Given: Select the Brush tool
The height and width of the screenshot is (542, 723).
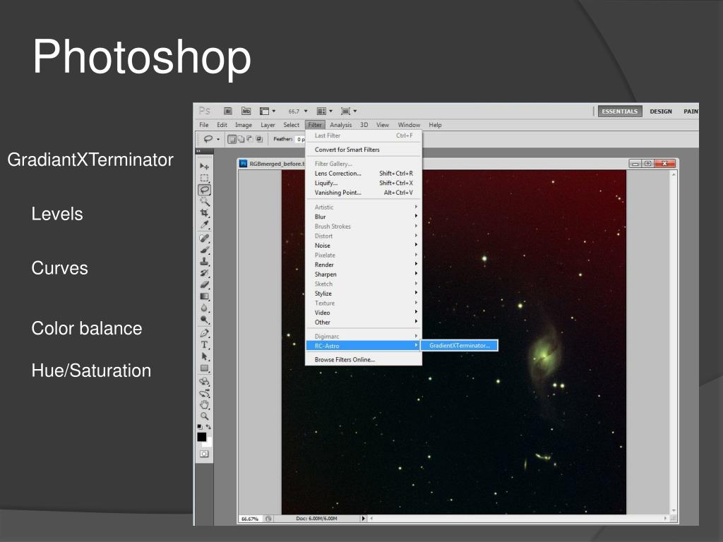Looking at the screenshot, I should click(x=204, y=250).
